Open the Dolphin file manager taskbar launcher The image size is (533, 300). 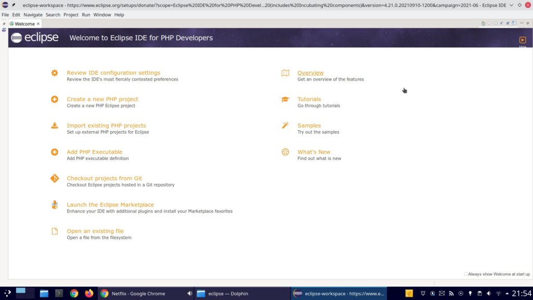click(x=44, y=293)
